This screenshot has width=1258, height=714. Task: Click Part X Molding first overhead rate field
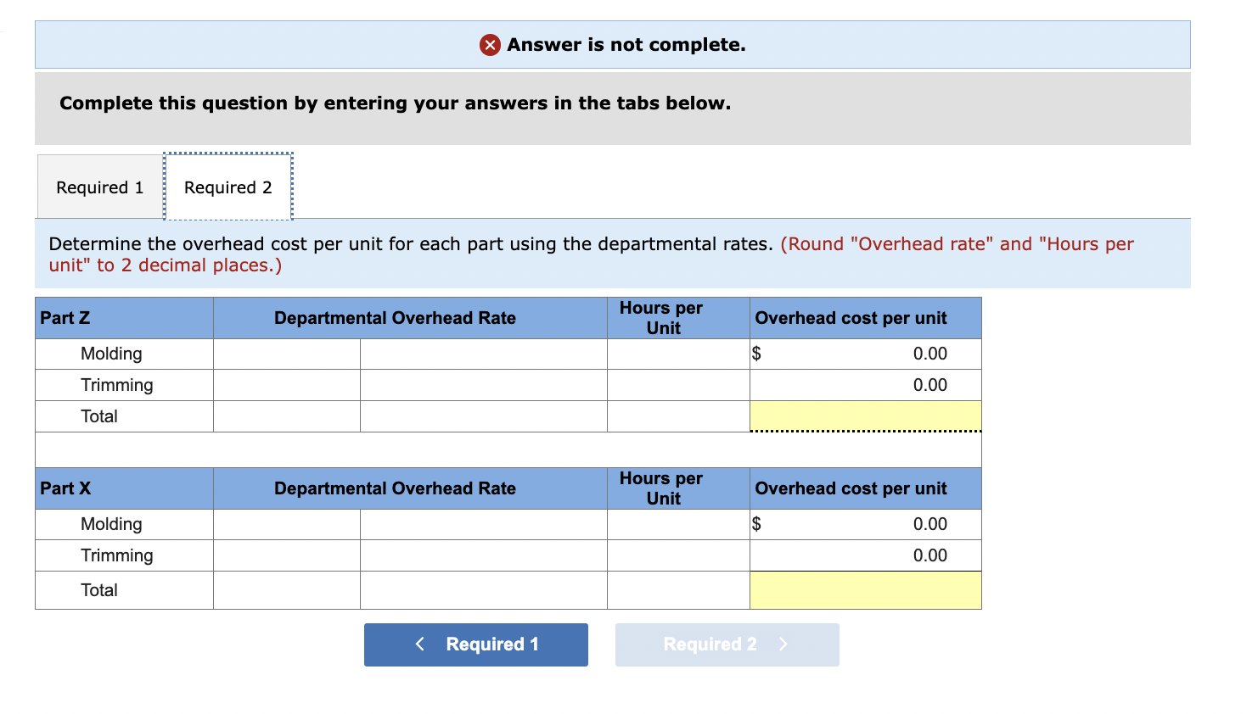coord(287,525)
